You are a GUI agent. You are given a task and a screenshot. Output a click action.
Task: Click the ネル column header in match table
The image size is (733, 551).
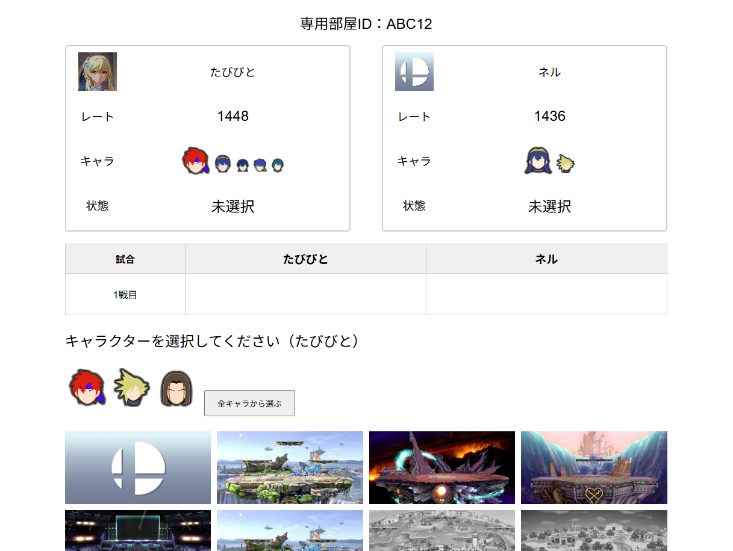pos(546,259)
